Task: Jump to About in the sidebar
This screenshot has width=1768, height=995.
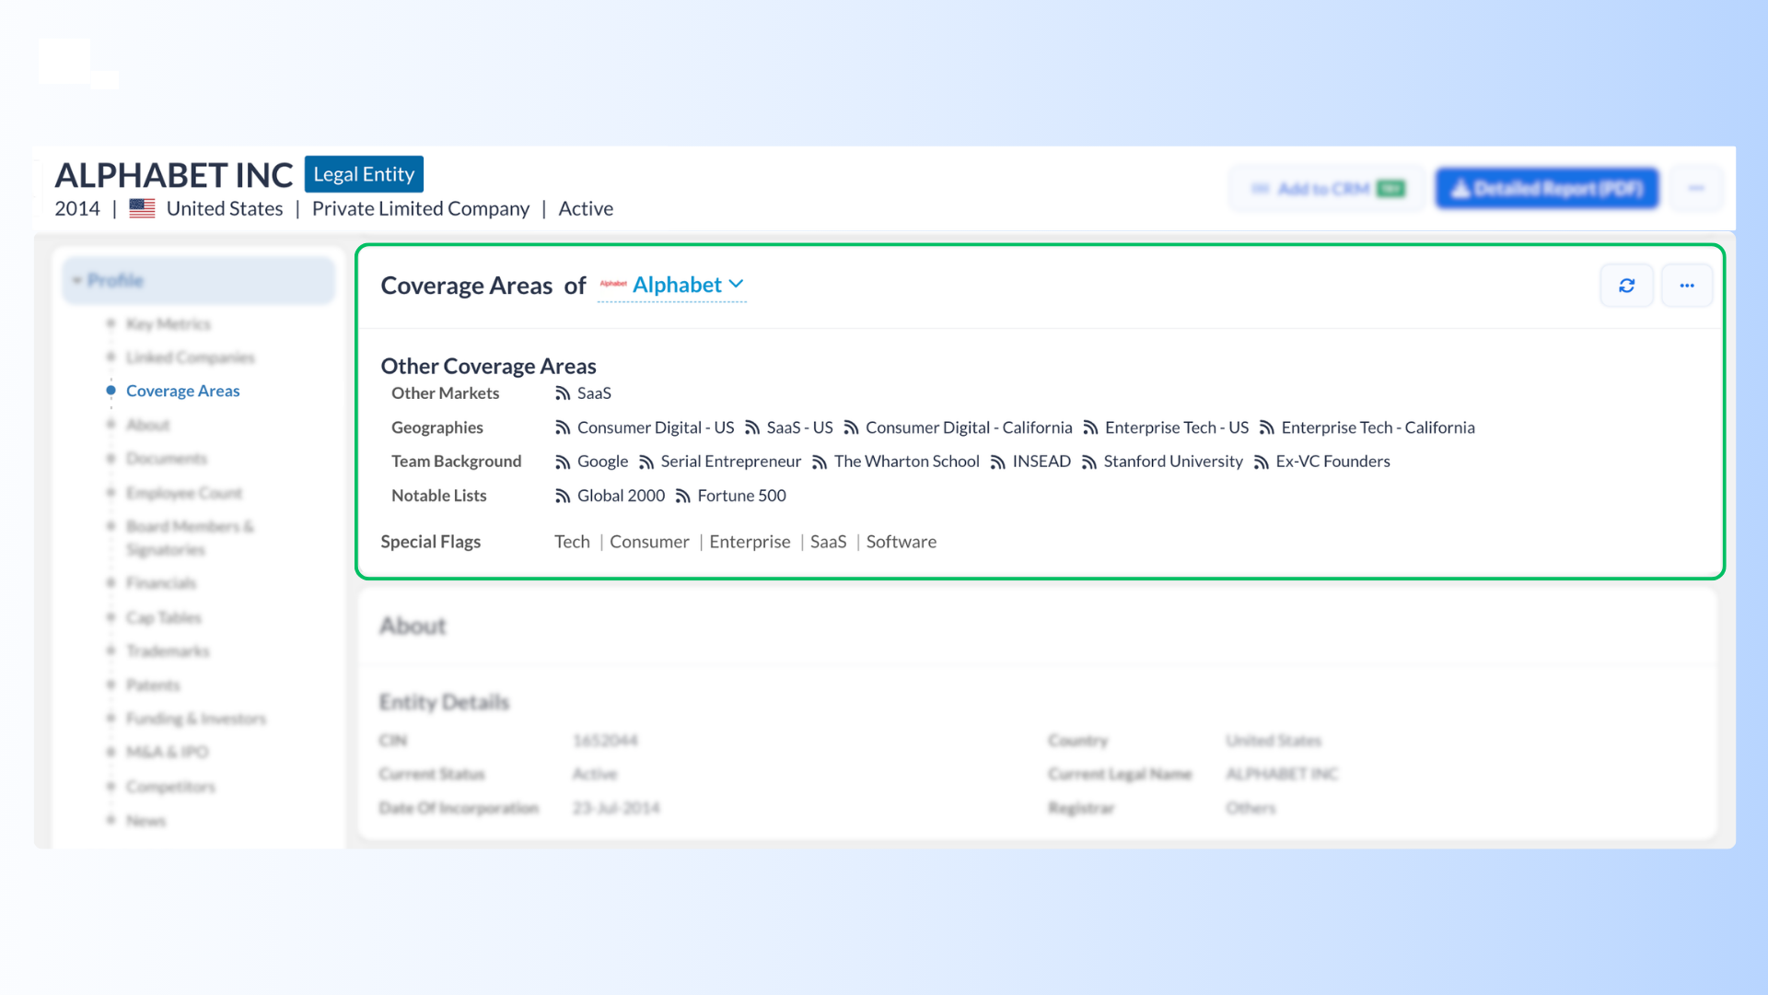Action: [148, 425]
